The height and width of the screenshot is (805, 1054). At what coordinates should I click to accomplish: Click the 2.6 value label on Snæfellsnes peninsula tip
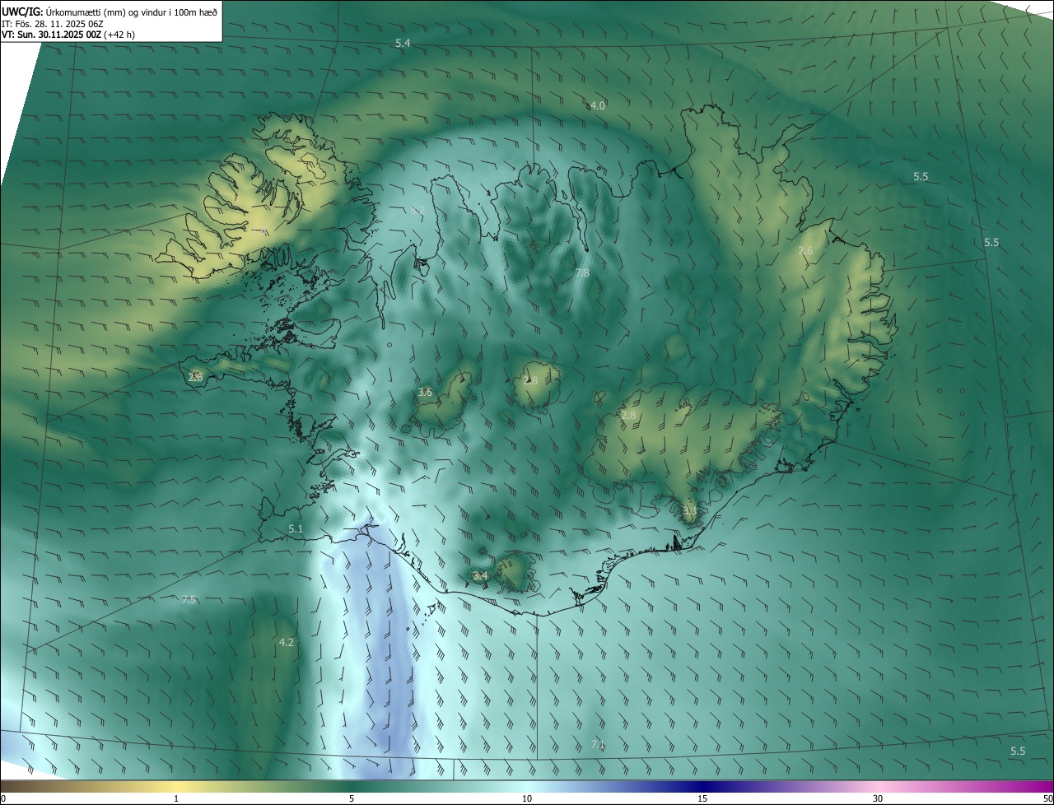195,377
